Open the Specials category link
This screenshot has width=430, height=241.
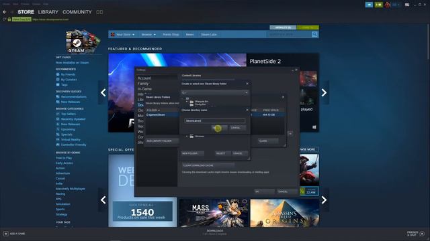67,135
